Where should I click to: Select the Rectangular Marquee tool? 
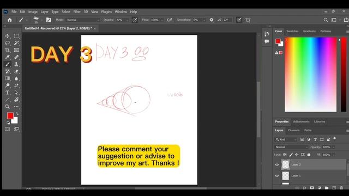click(16, 36)
